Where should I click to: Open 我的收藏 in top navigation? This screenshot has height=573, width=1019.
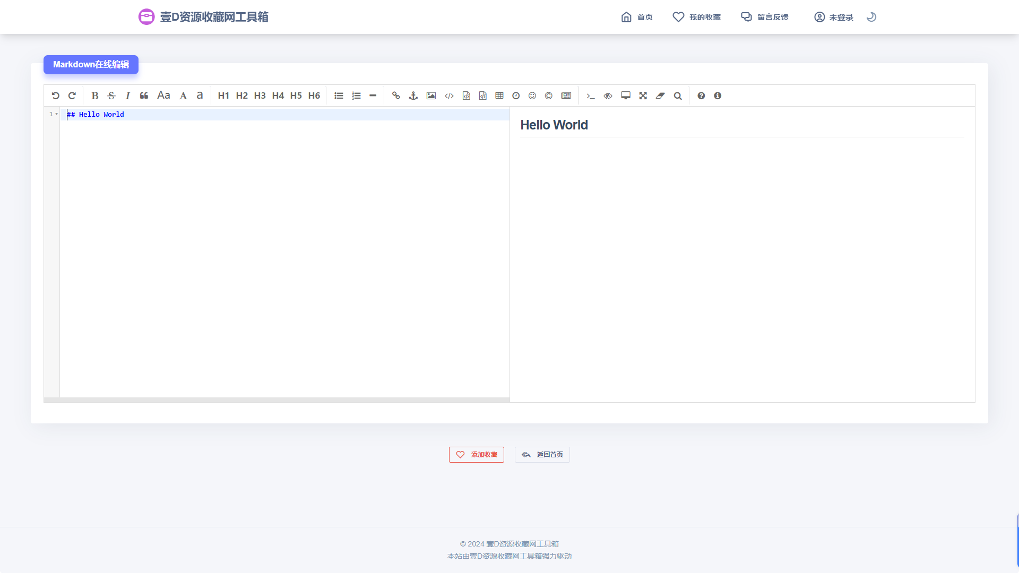pos(696,17)
